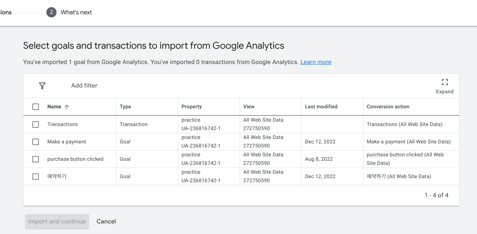Open the Learn more link

tap(316, 62)
